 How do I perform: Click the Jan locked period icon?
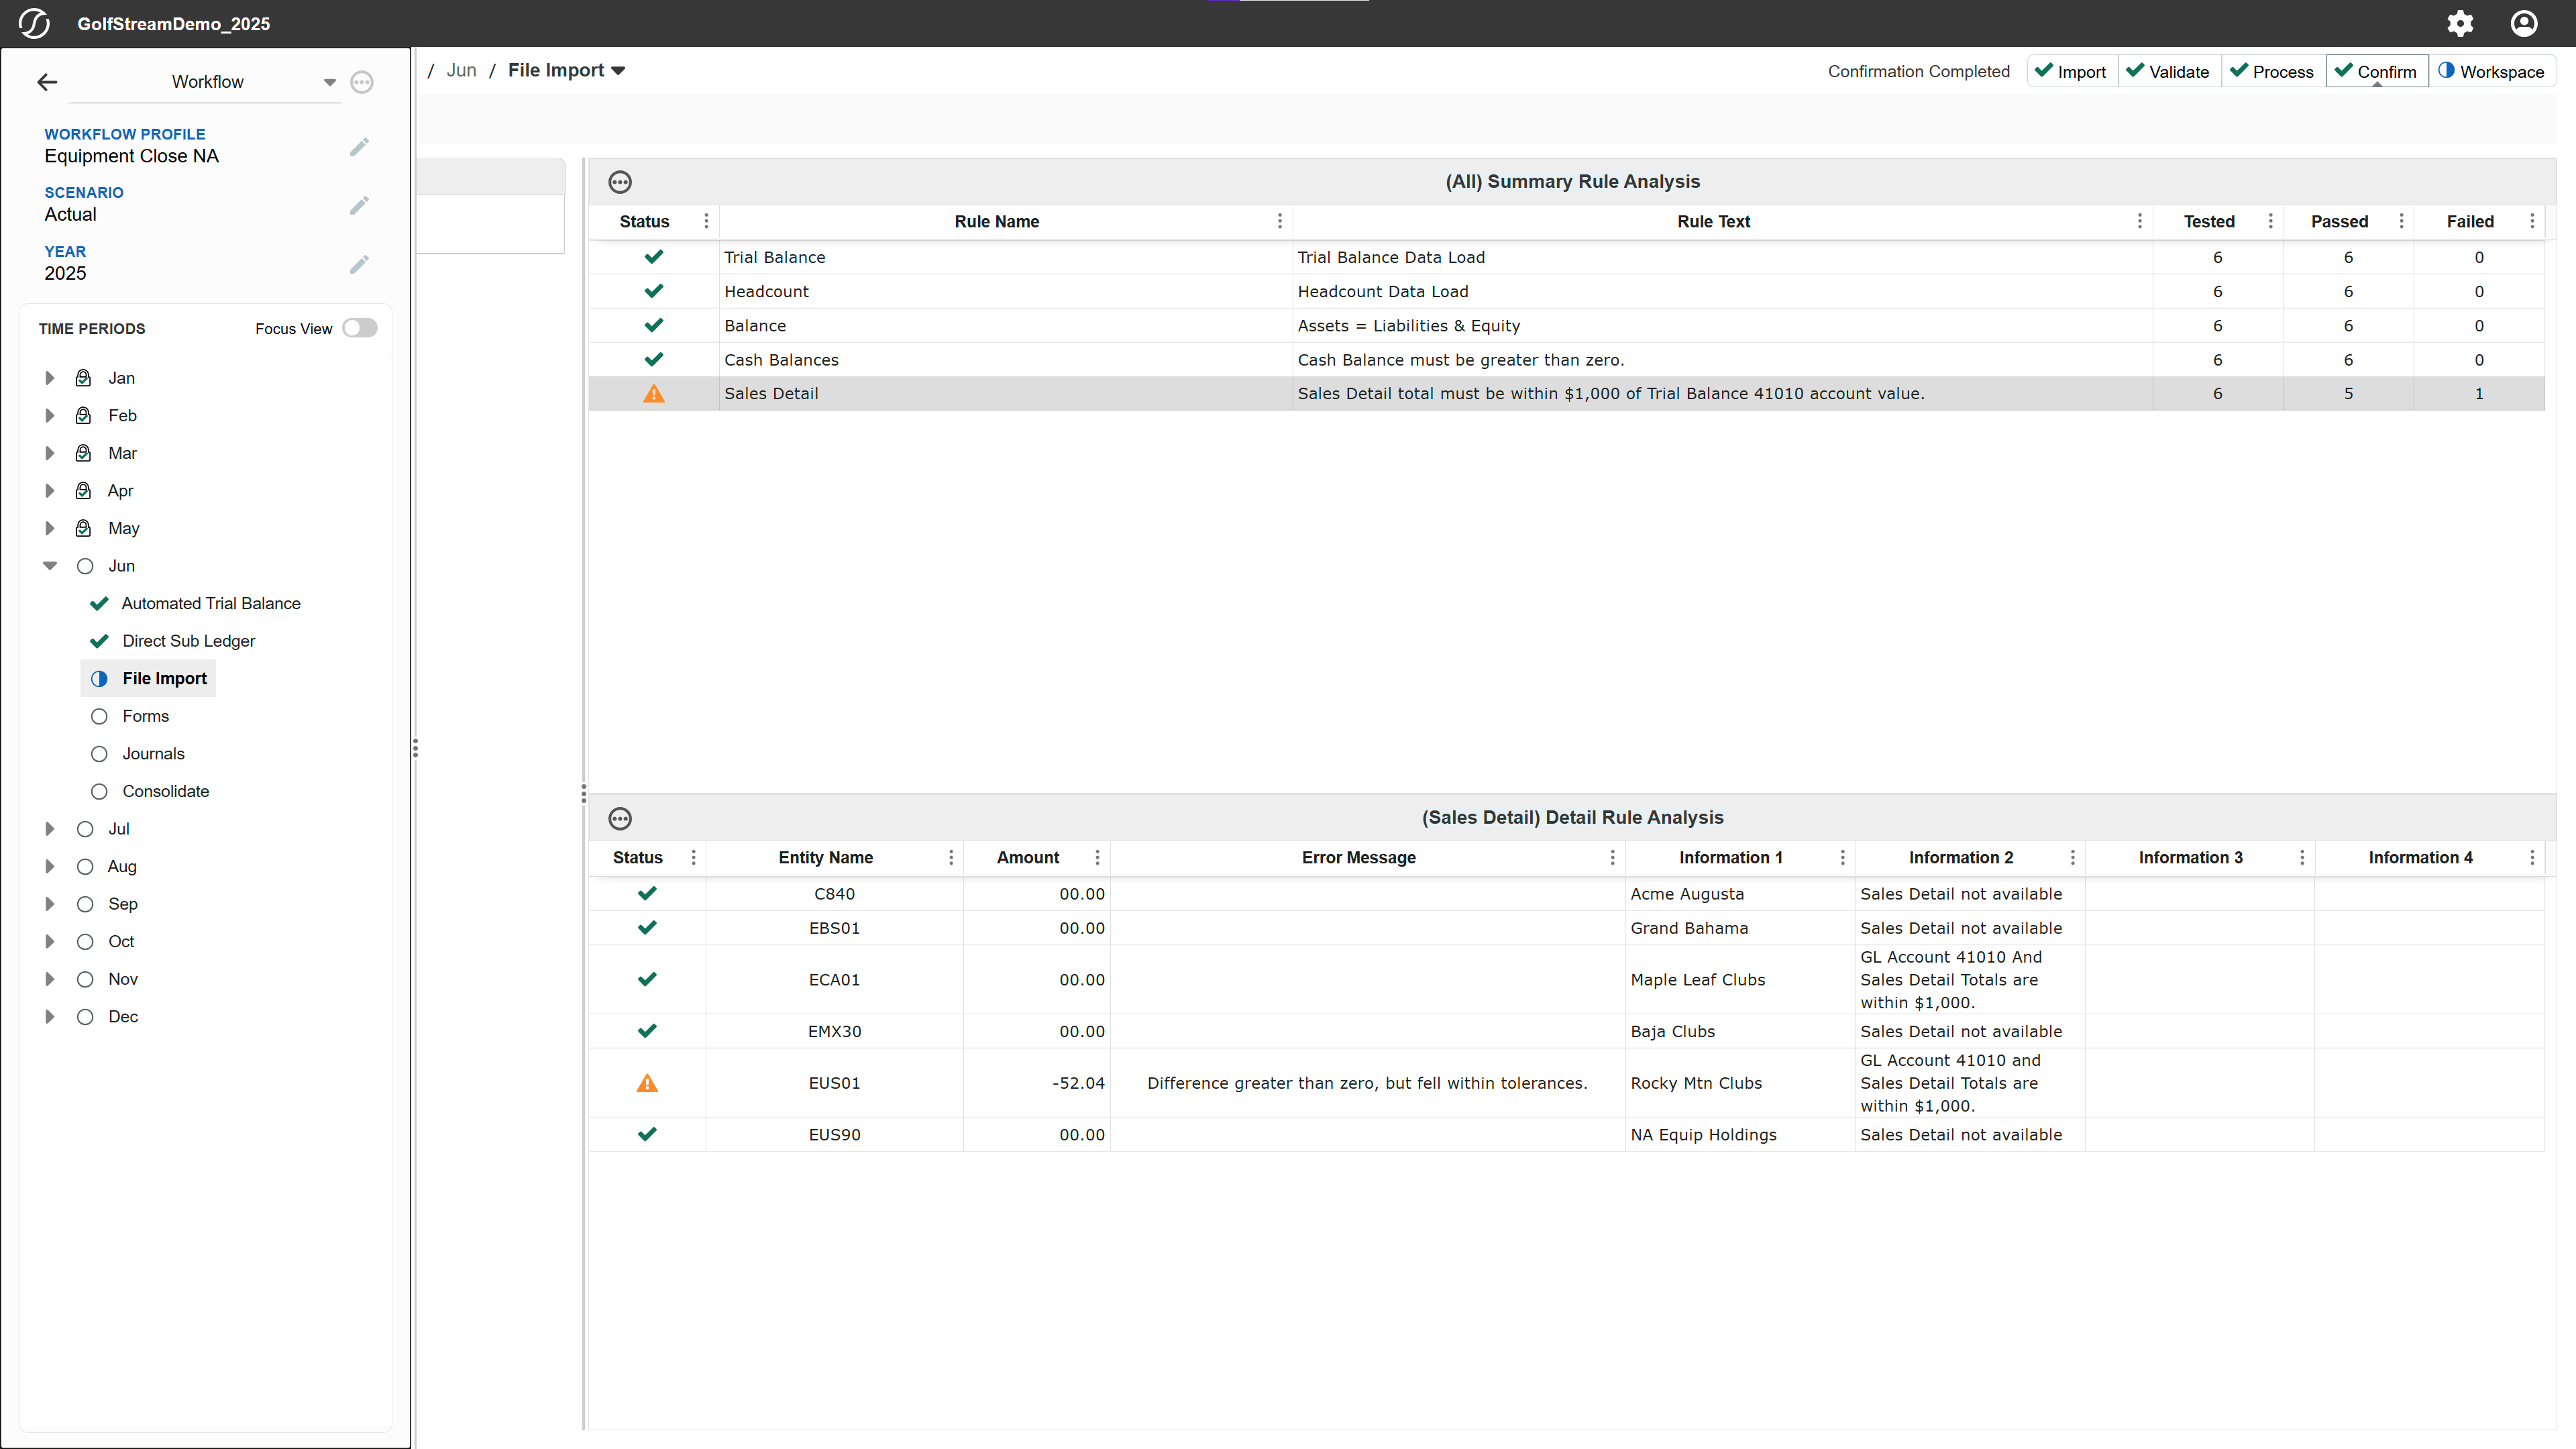tap(84, 378)
